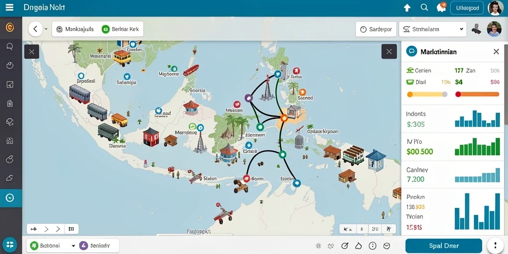This screenshot has height=254, width=508.
Task: Click the green N Pfo bar chart
Action: pos(477,146)
